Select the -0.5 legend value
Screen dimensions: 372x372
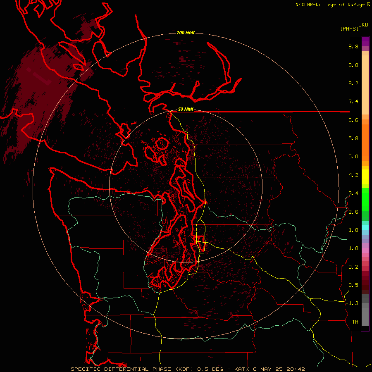[x=352, y=285]
